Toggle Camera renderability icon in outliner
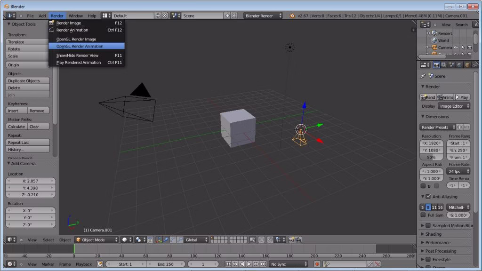 point(469,48)
